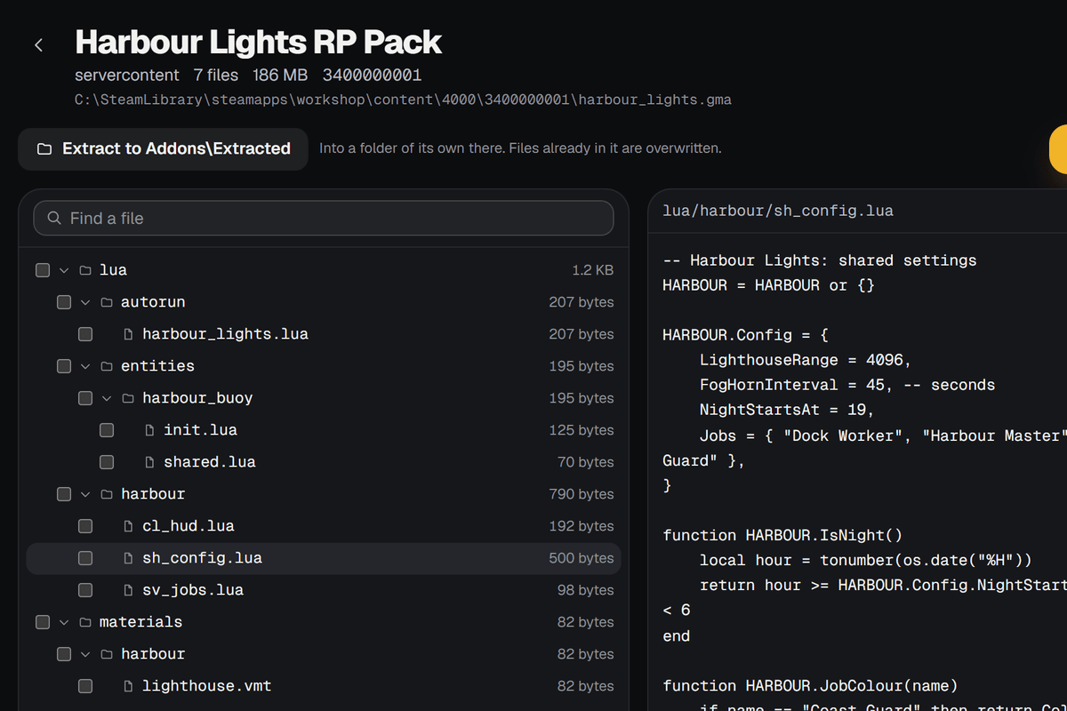The width and height of the screenshot is (1067, 711).
Task: Check the materials folder checkbox
Action: (43, 622)
